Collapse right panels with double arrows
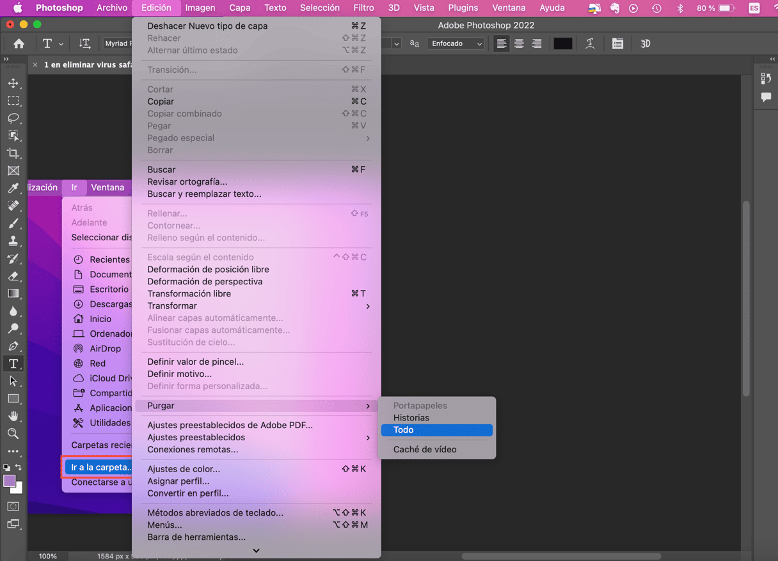This screenshot has width=778, height=561. [772, 59]
